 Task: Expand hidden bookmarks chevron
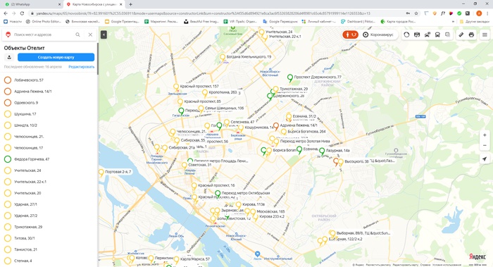click(453, 21)
